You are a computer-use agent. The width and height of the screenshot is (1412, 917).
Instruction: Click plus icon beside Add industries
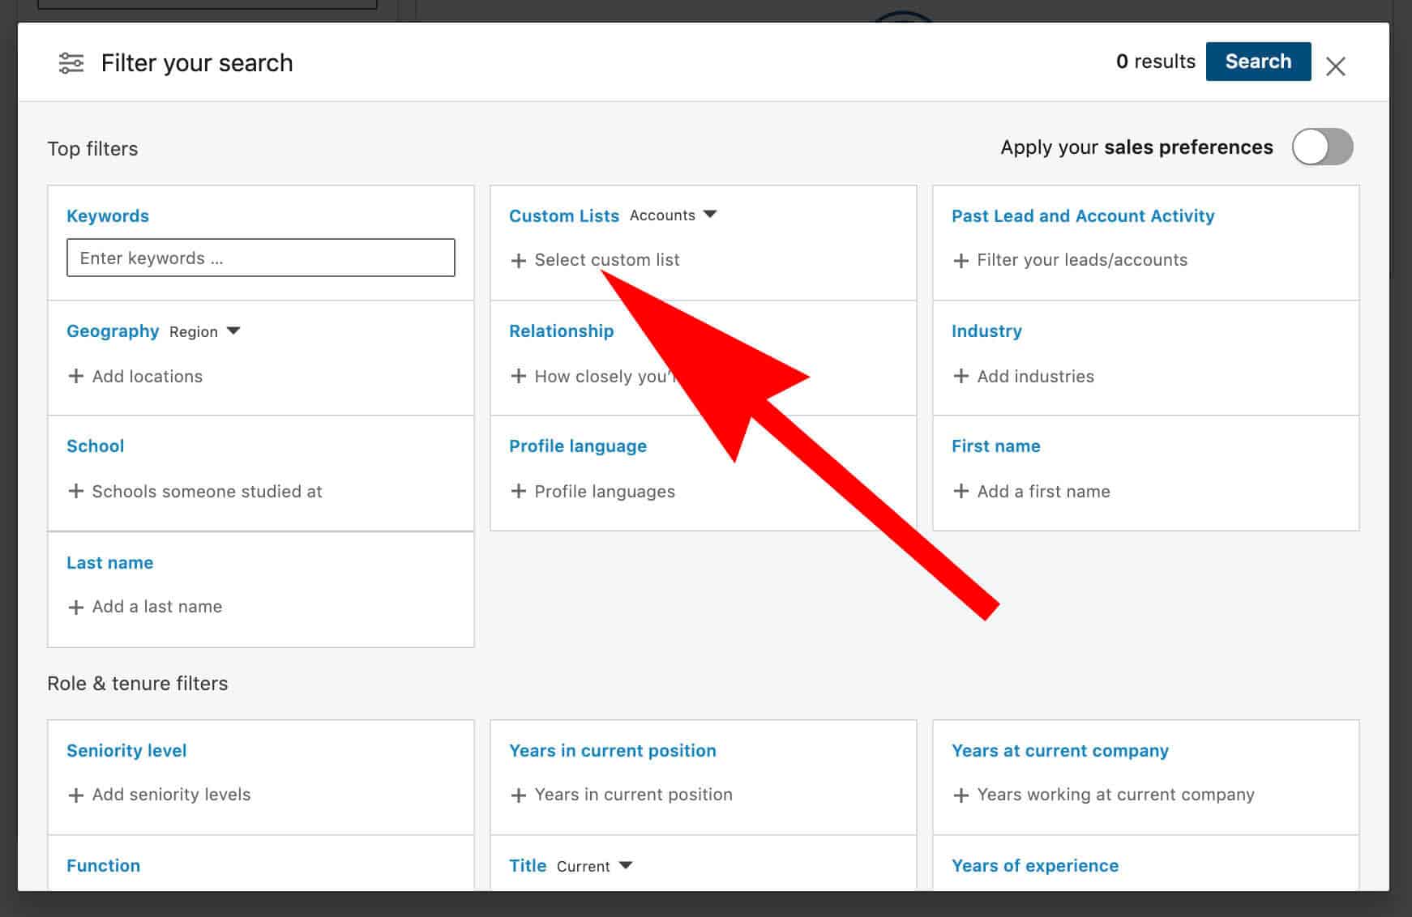(961, 376)
